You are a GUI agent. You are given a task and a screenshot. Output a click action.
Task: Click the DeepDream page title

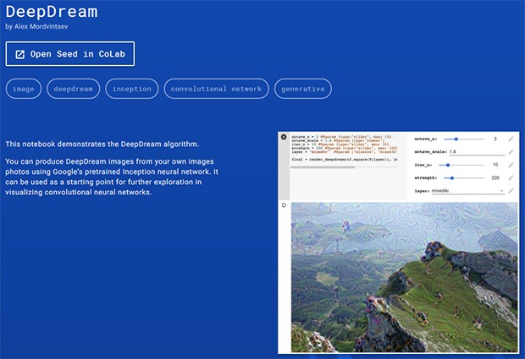(52, 12)
